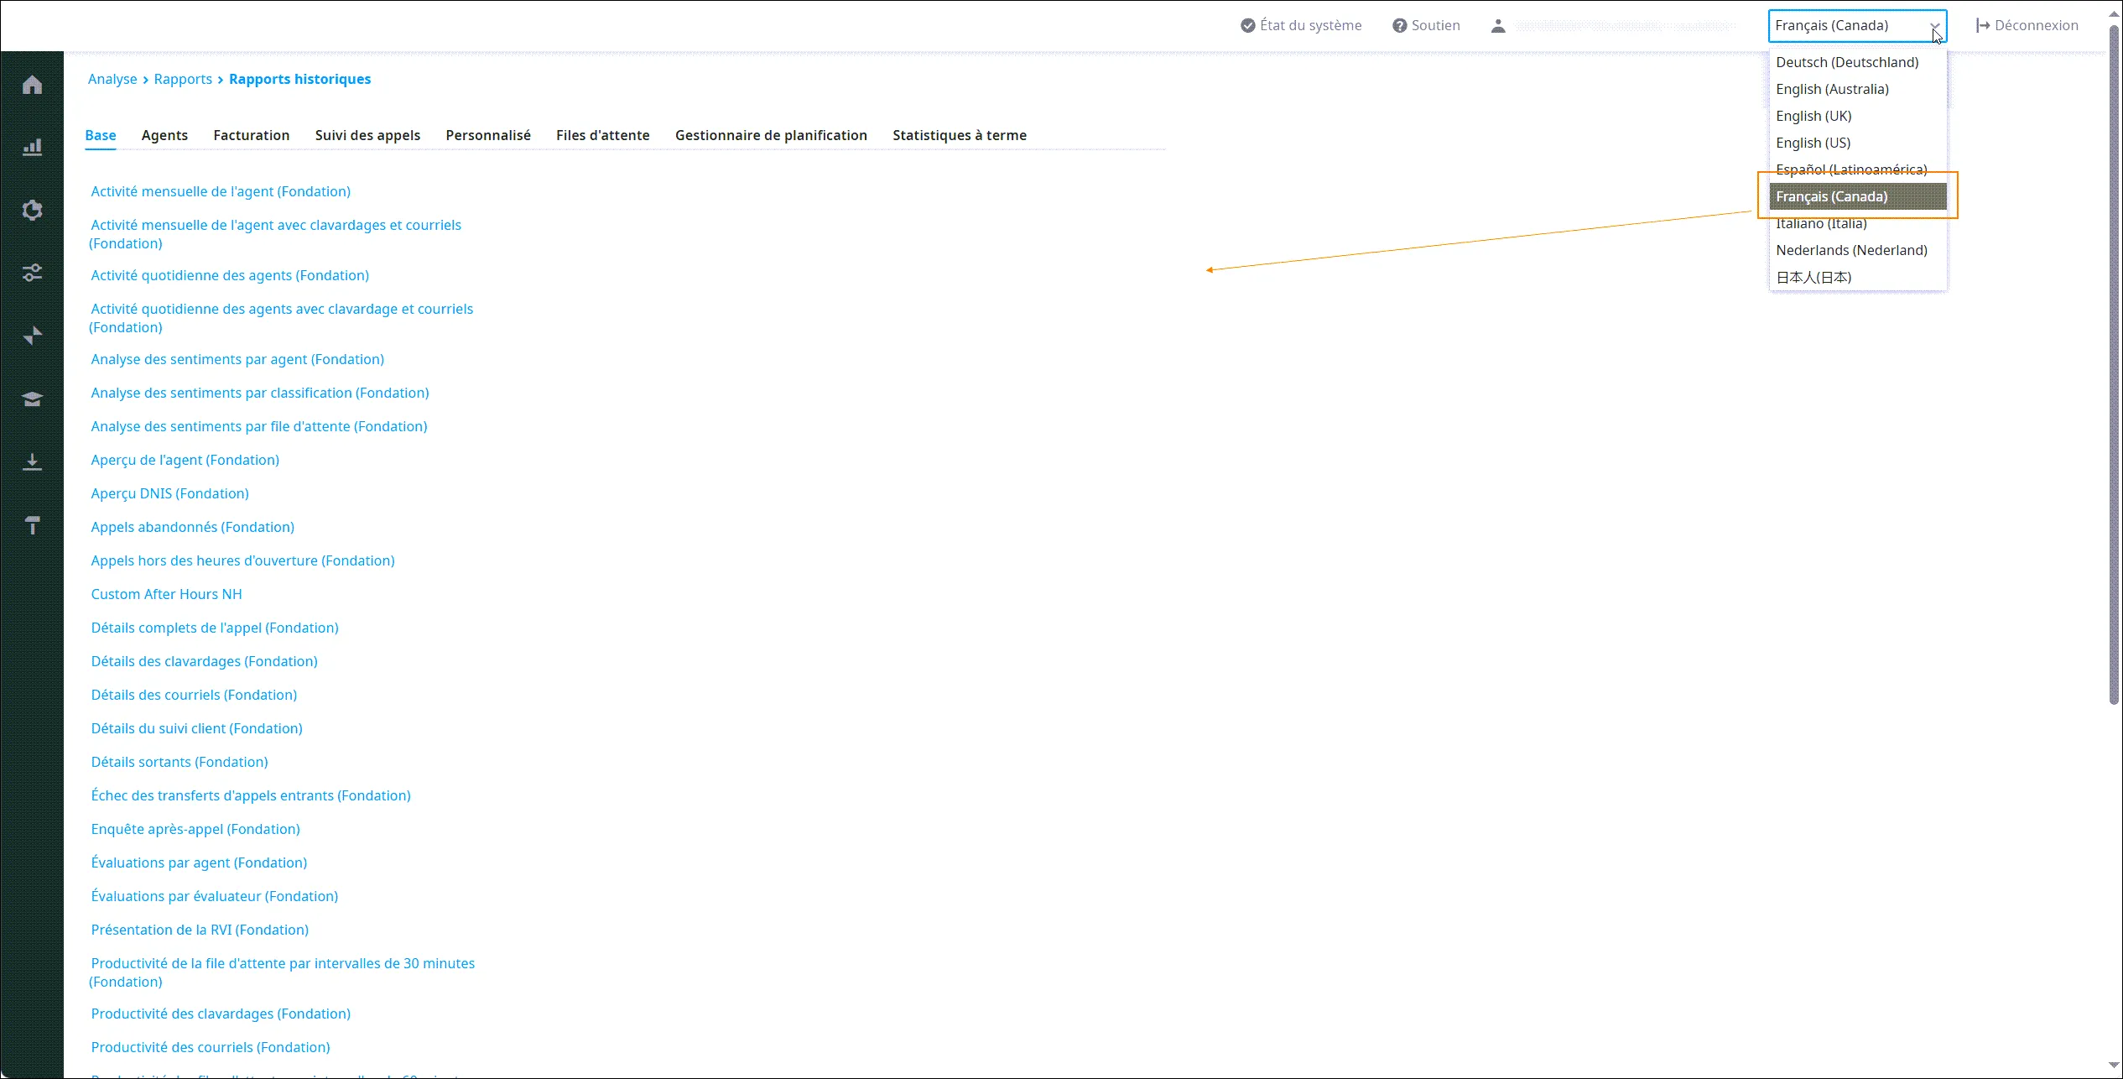Click the routing arrows sidebar icon
This screenshot has height=1079, width=2123.
(x=32, y=336)
